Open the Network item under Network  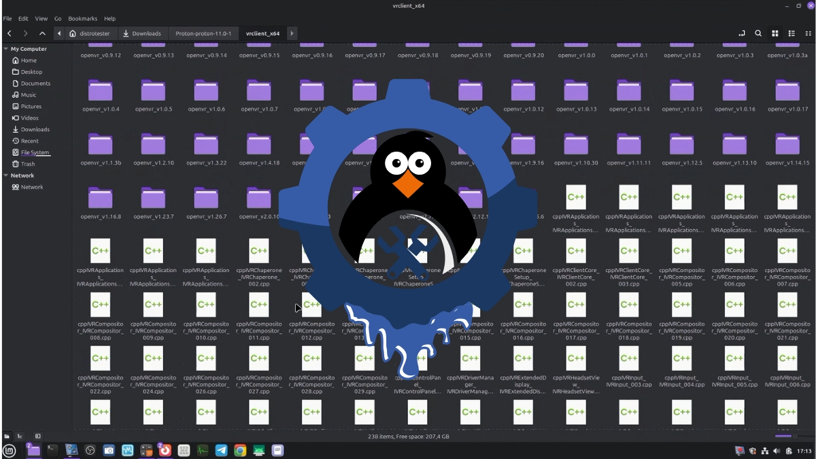click(x=31, y=187)
